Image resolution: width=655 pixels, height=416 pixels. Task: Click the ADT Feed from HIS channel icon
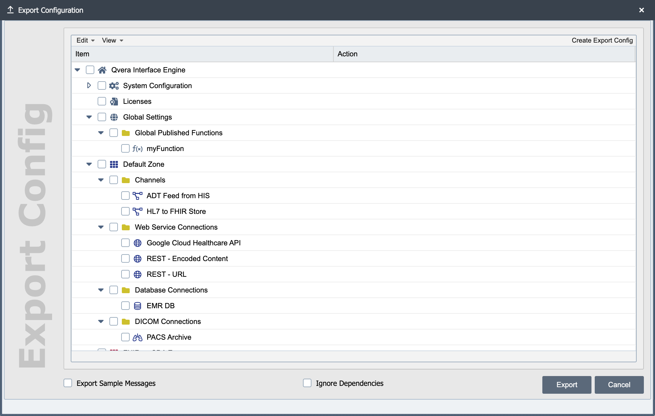coord(138,196)
